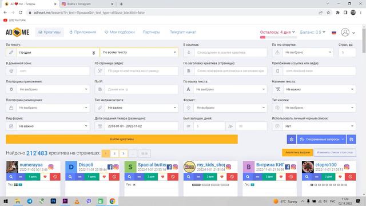366x206 pixels.
Task: Block numerayaa creative with red ban icon
Action: (55, 177)
